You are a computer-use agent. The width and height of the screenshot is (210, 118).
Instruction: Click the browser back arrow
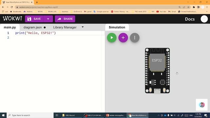3,7
